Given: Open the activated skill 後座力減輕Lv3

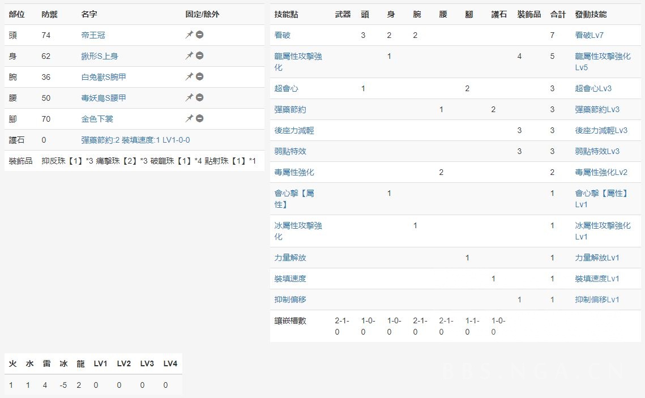Looking at the screenshot, I should (601, 131).
